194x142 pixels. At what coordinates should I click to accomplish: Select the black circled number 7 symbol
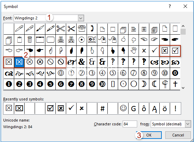point(71,84)
